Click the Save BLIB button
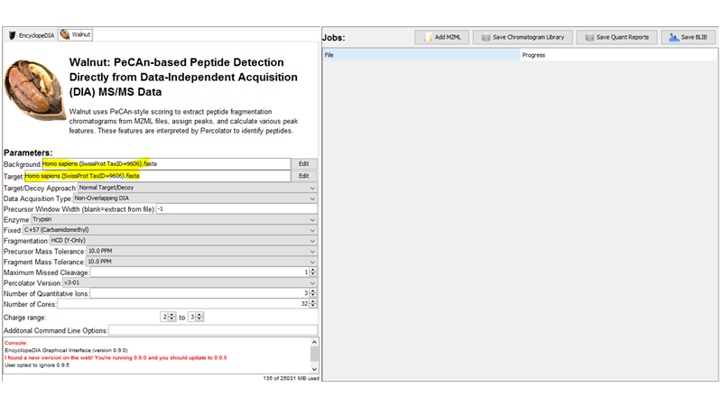Viewport: 722px width, 406px height. (689, 37)
